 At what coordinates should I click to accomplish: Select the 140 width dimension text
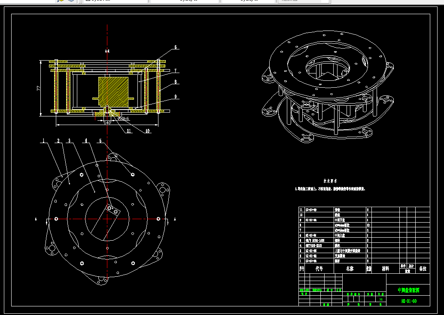coord(107,122)
